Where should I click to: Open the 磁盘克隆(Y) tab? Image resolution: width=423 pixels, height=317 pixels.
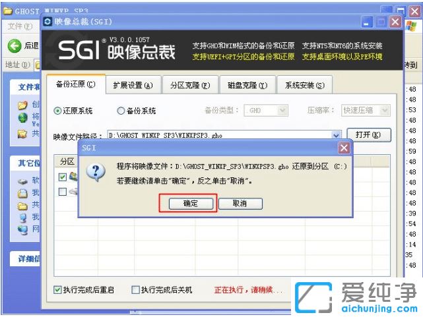(x=247, y=86)
